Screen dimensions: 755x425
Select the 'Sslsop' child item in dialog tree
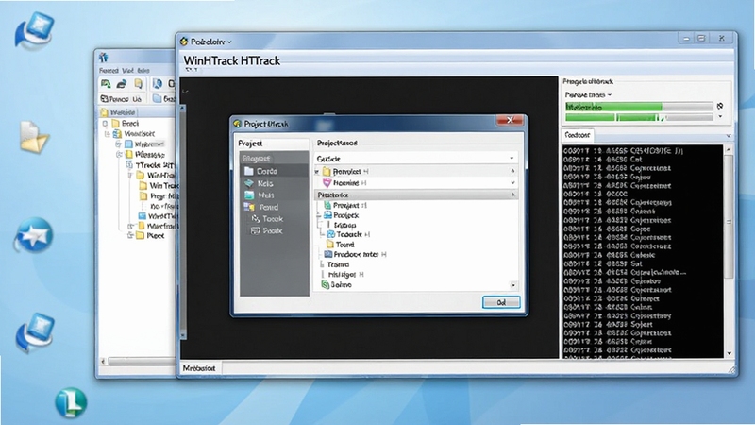click(x=344, y=225)
